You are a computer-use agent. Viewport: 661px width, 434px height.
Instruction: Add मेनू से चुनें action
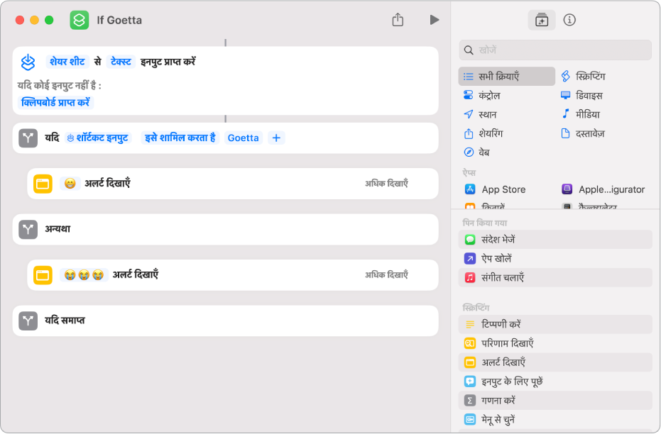555,420
